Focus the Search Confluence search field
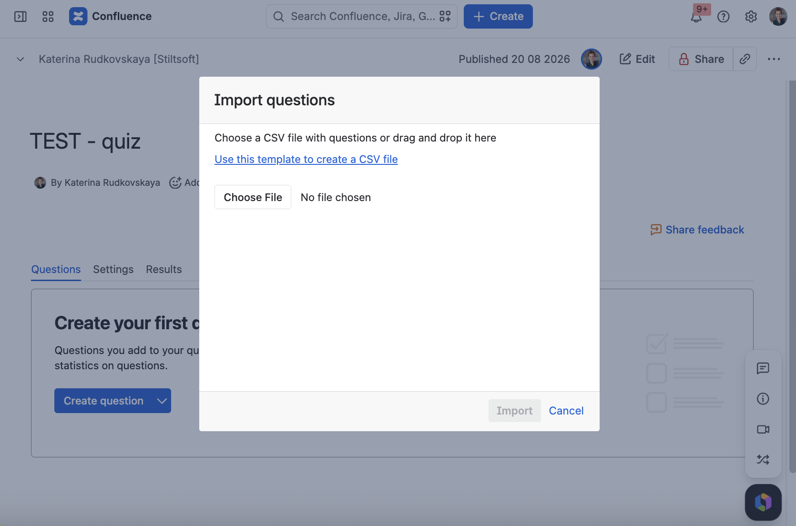Screen dimensions: 796x526 pyautogui.click(x=362, y=17)
